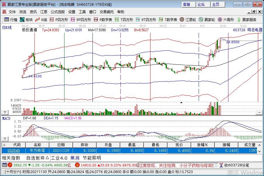Viewport: 264px width, 176px height.
Task: Click the column settings icon left of 代码
Action: 4,145
